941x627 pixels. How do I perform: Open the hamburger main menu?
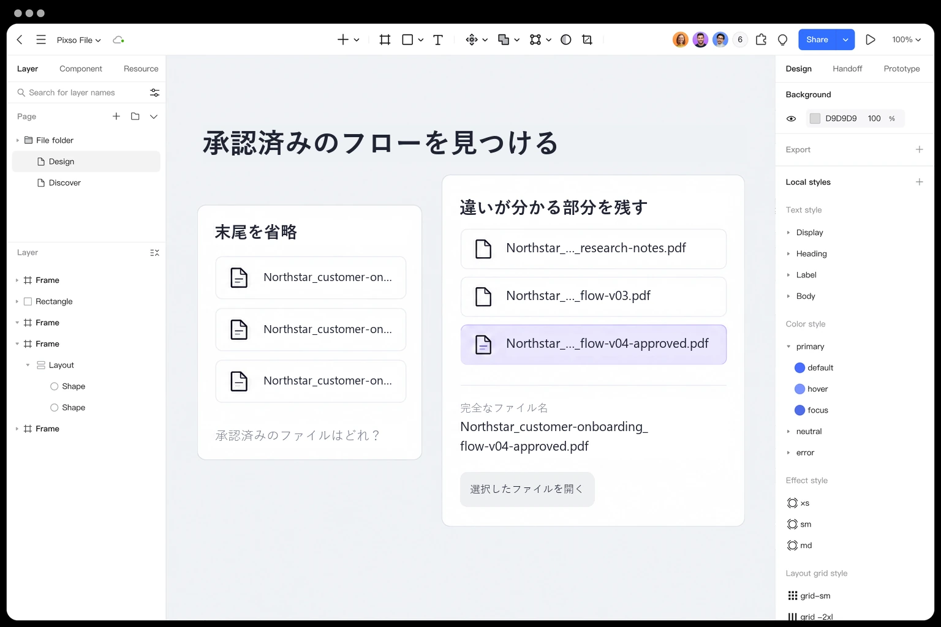[41, 40]
